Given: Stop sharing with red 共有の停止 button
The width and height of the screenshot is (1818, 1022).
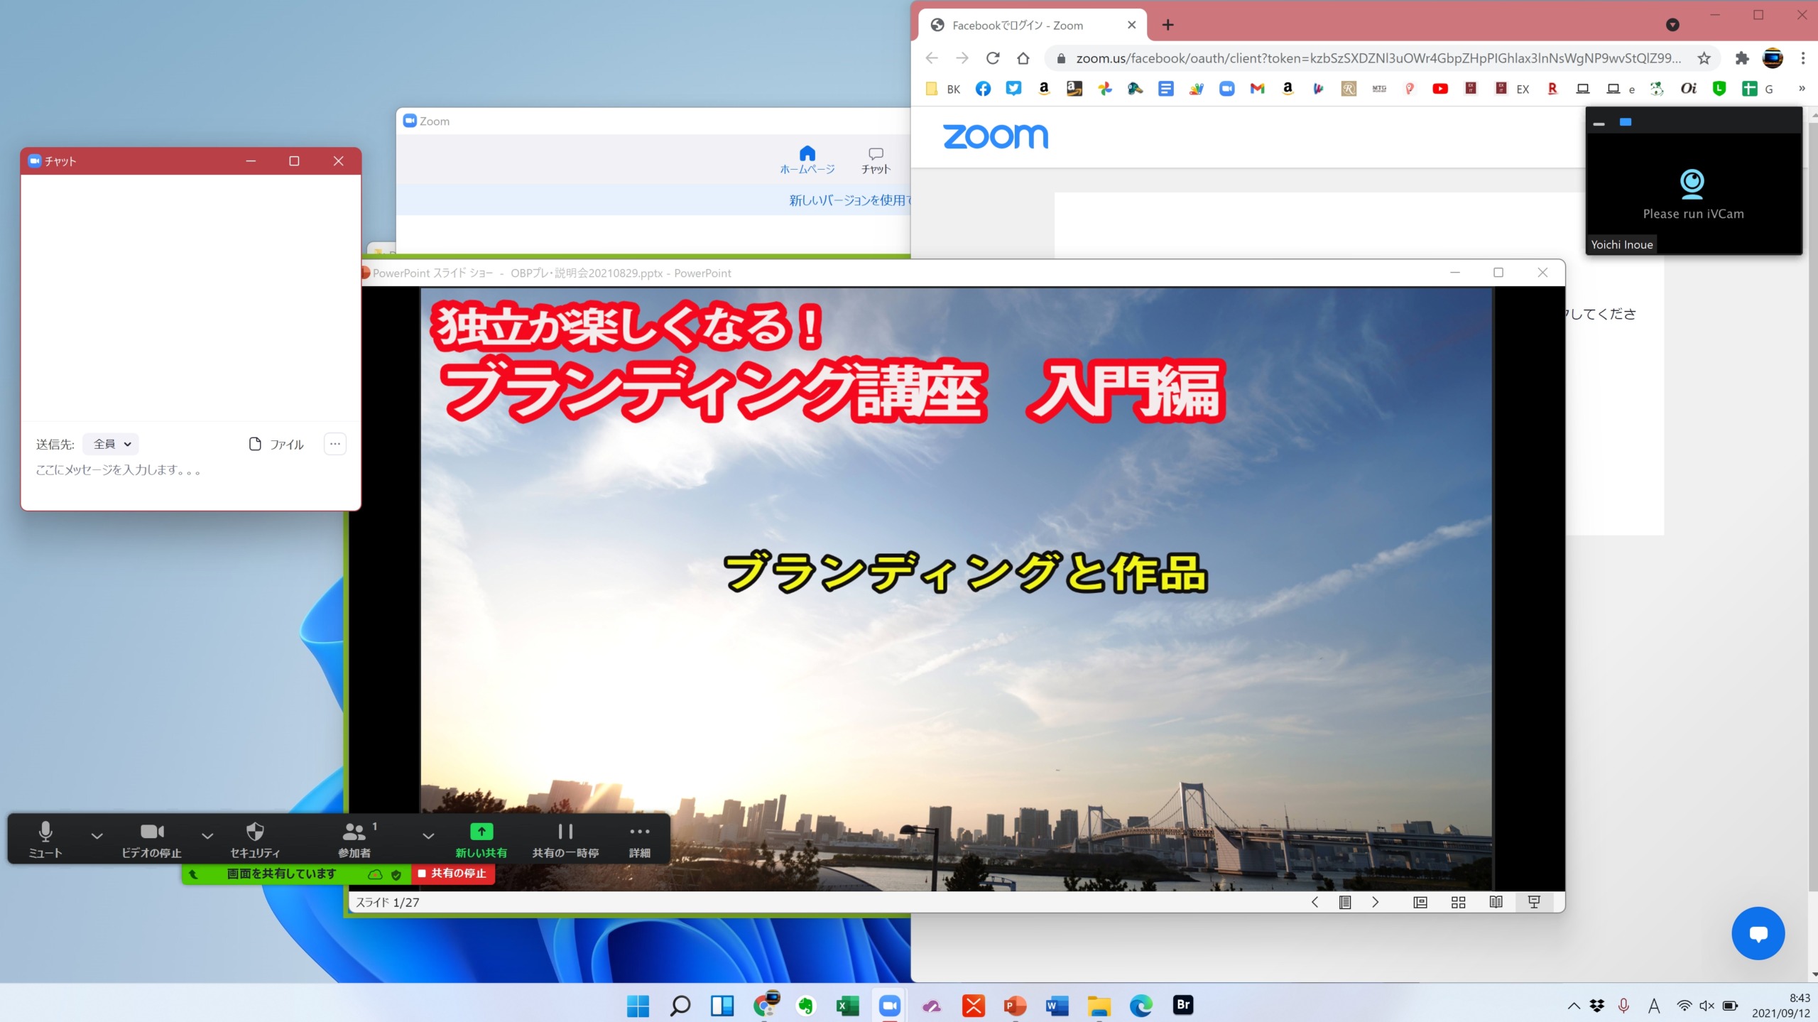Looking at the screenshot, I should pyautogui.click(x=453, y=874).
